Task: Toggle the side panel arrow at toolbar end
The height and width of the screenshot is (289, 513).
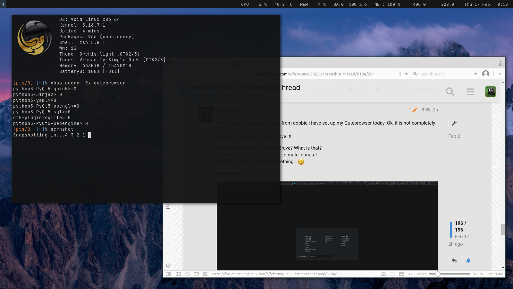Action: tap(500, 74)
